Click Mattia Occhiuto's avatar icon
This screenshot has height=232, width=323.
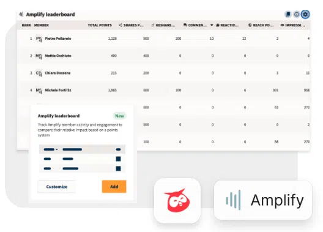tap(39, 56)
